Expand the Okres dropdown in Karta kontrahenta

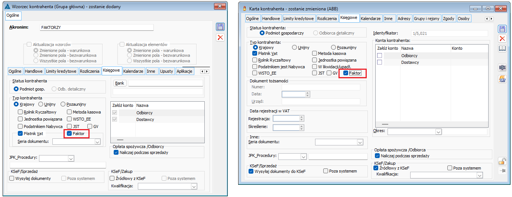438,131
